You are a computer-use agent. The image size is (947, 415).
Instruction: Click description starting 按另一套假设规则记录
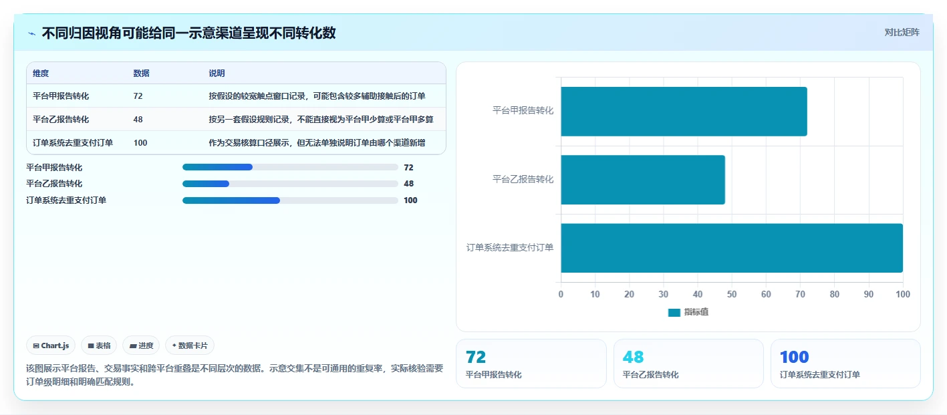point(321,120)
